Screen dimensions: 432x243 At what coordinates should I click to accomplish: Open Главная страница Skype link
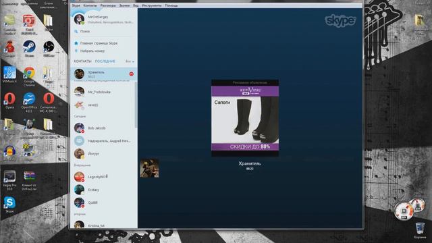(x=99, y=43)
